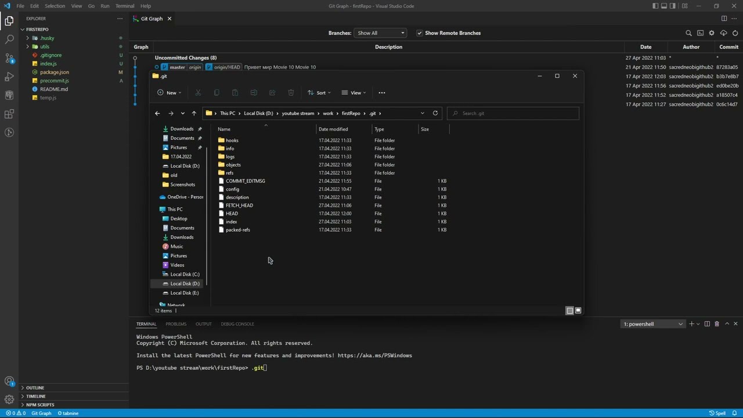Expand the NPM SCRIPTS section
The image size is (743, 418).
pos(40,405)
